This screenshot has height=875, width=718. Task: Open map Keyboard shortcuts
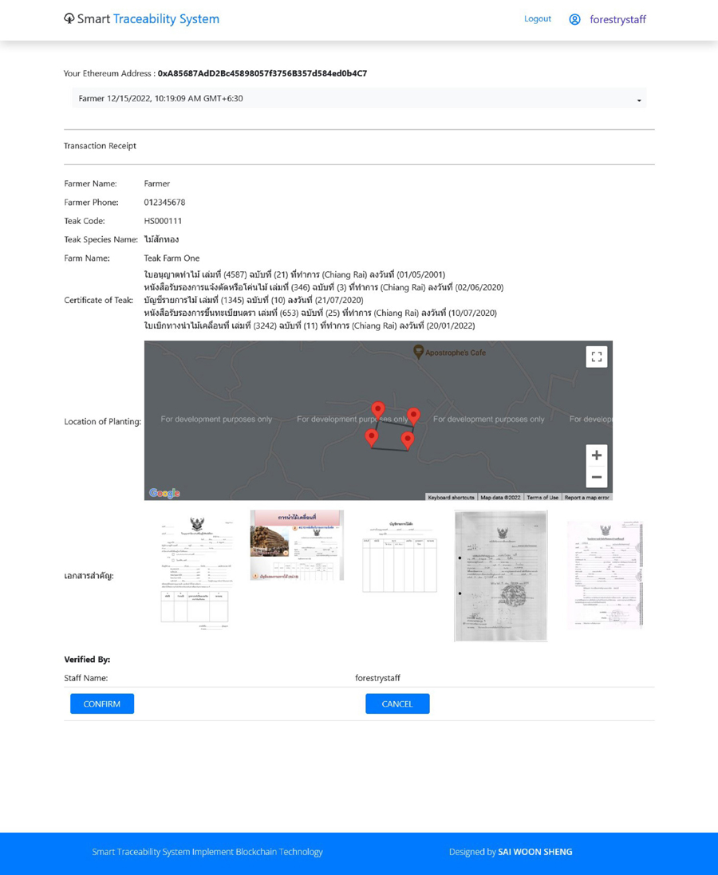coord(451,497)
